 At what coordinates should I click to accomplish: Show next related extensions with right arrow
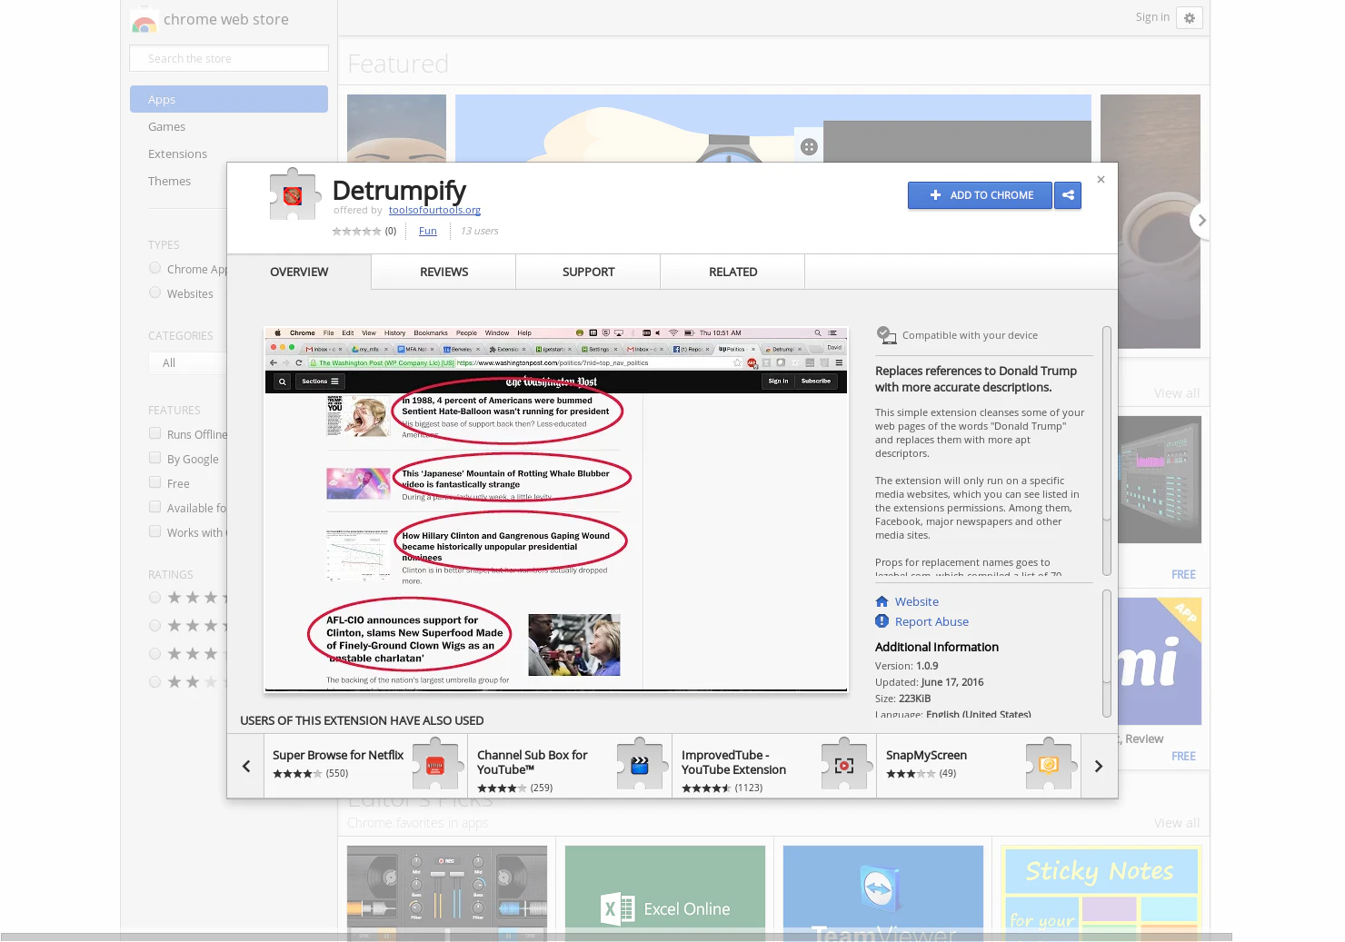pyautogui.click(x=1099, y=766)
